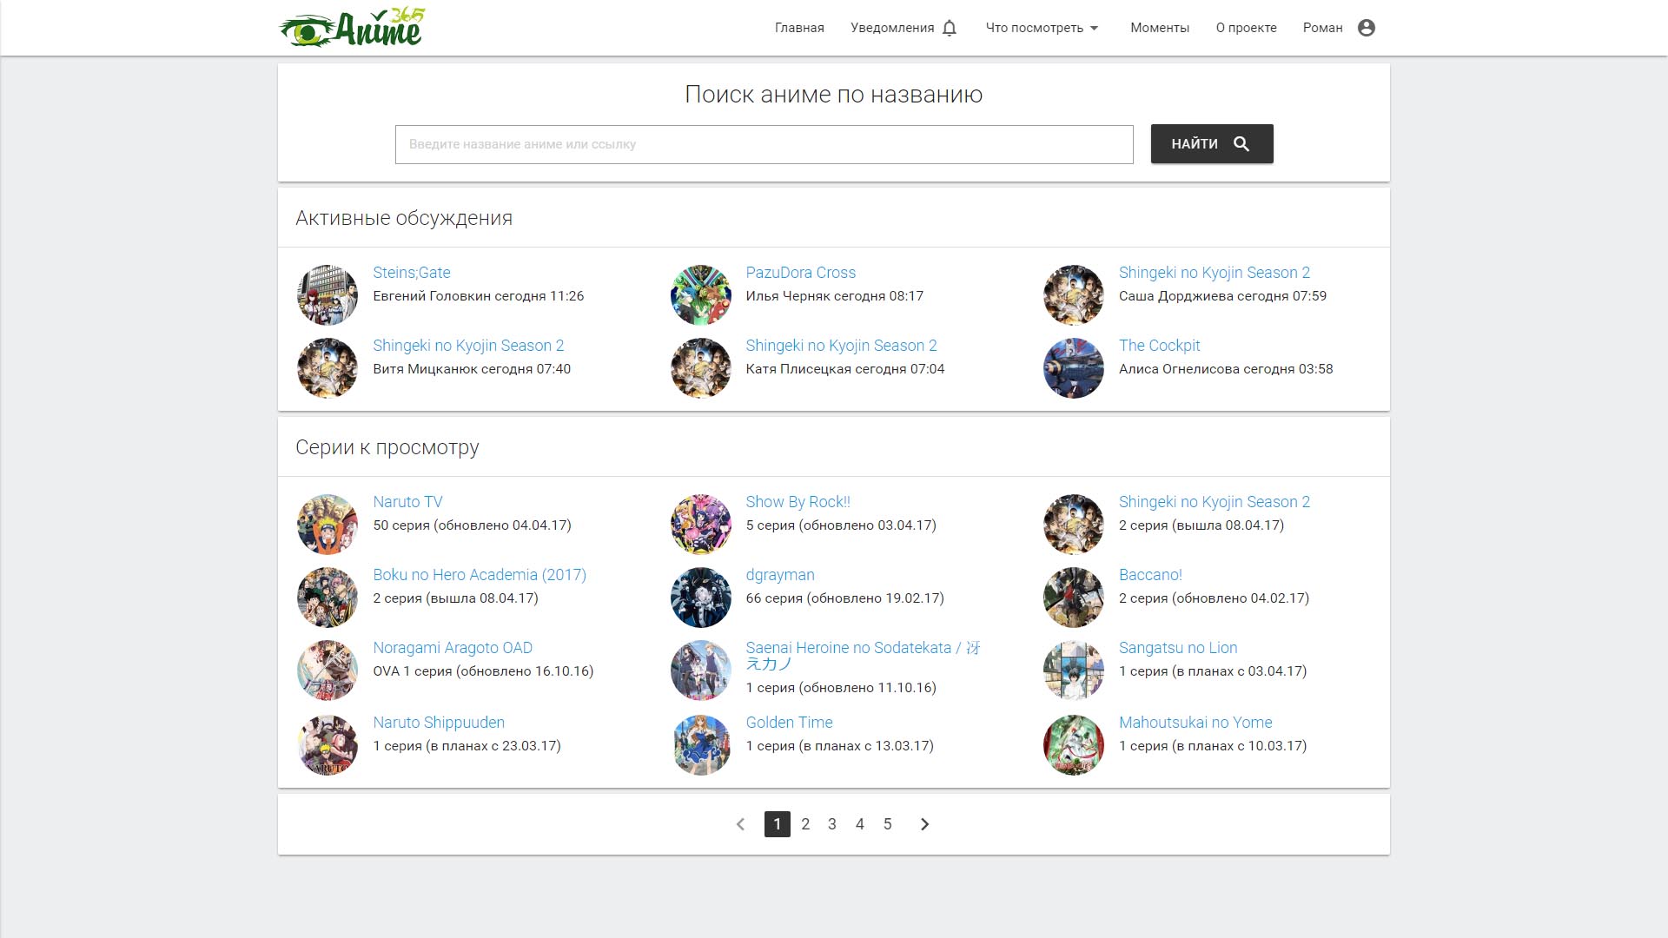Open The Cockpit avatar image

coord(1073,367)
